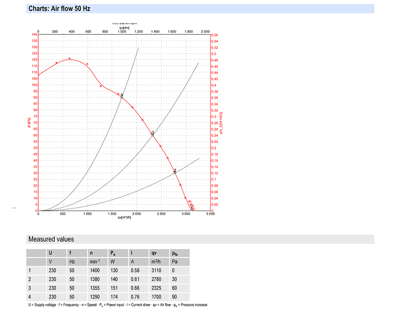Select operating point marker 1 at axis
This screenshot has width=394, height=313.
coord(191,210)
